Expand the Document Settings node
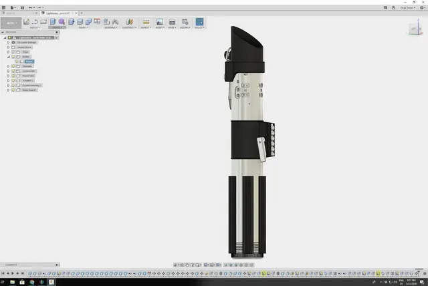Image resolution: width=428 pixels, height=286 pixels. click(9, 43)
